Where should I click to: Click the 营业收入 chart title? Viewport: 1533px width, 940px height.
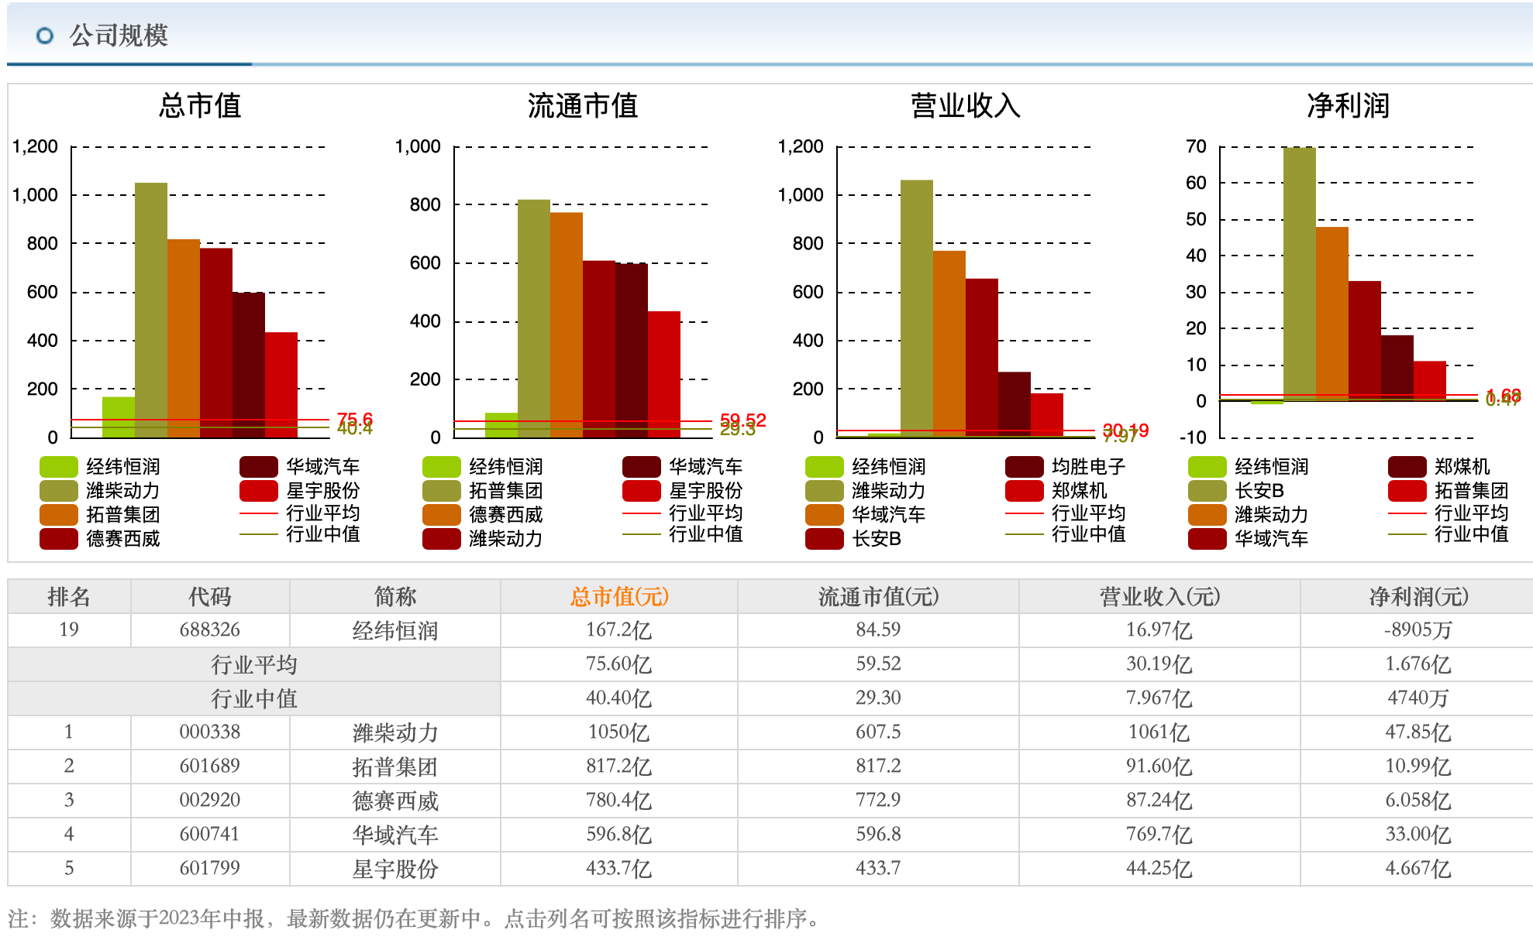click(966, 106)
